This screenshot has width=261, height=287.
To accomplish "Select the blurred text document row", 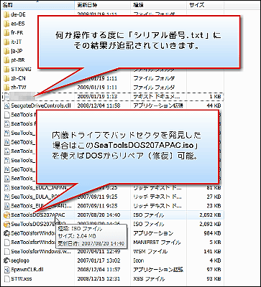I will click(112, 97).
